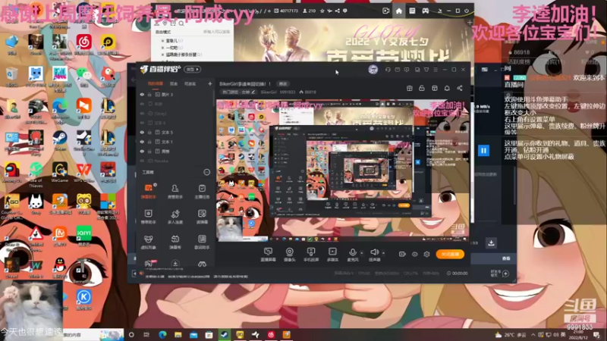The width and height of the screenshot is (607, 341).
Task: Open the Among Us desktop shortcut
Action: 12,173
